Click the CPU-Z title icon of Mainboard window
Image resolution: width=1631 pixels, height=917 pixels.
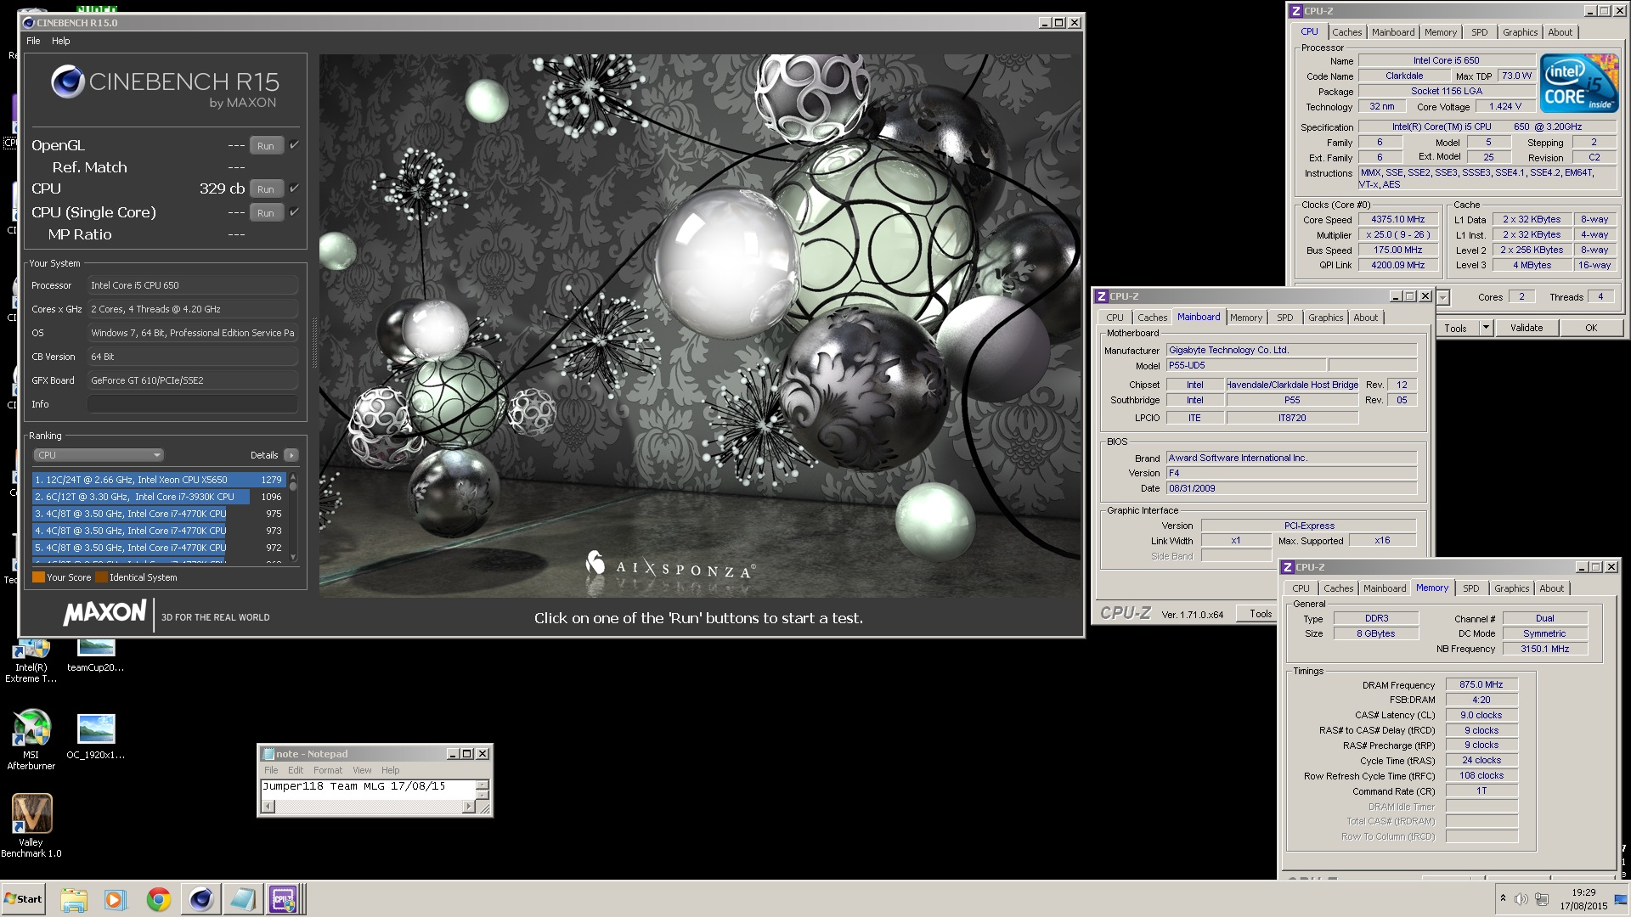click(x=1101, y=296)
